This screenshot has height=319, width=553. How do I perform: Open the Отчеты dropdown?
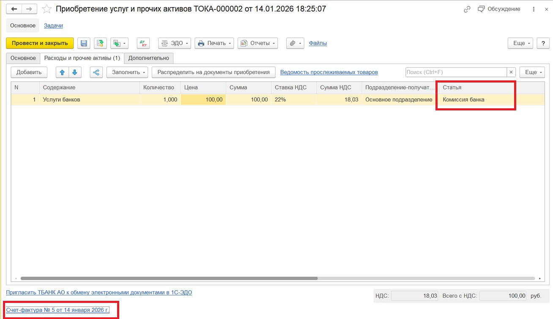[x=257, y=43]
